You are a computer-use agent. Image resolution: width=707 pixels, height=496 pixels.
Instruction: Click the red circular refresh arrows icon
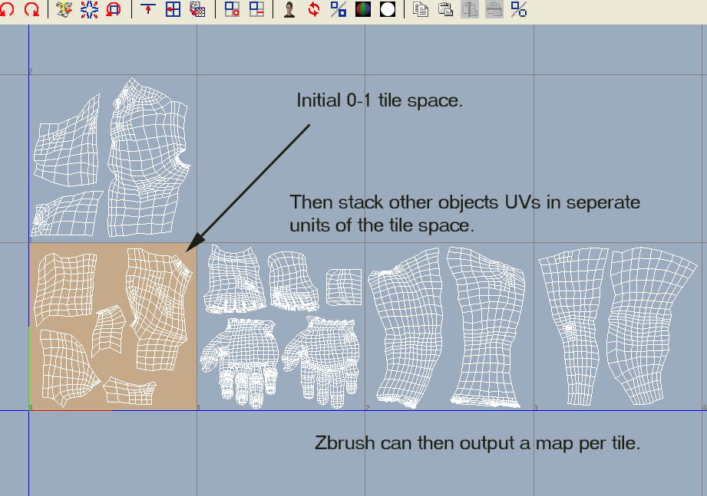(x=314, y=9)
